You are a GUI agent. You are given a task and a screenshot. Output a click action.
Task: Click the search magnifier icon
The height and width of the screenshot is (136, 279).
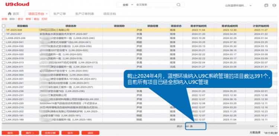(x=179, y=5)
